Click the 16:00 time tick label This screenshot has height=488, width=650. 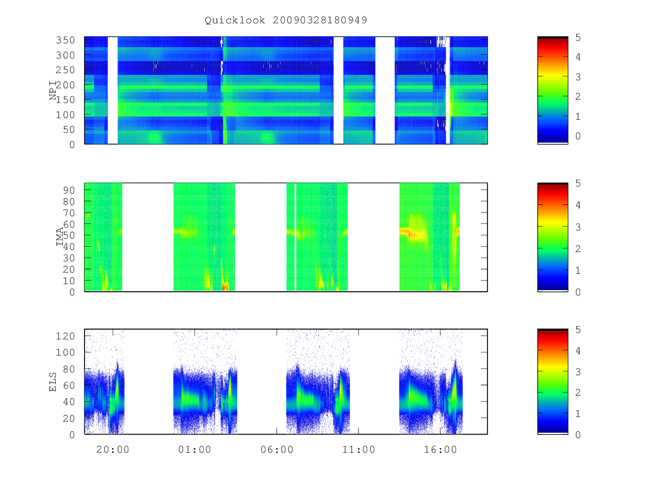(440, 450)
